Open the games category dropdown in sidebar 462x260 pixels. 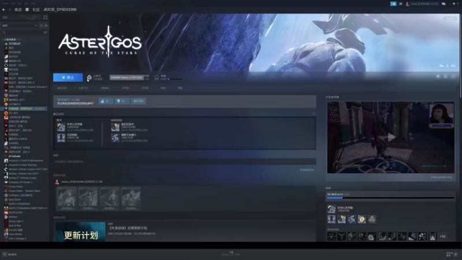coord(20,25)
